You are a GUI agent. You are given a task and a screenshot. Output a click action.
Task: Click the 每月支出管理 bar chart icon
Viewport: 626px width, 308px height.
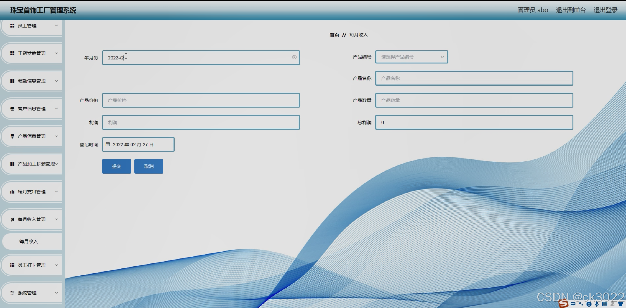click(12, 191)
